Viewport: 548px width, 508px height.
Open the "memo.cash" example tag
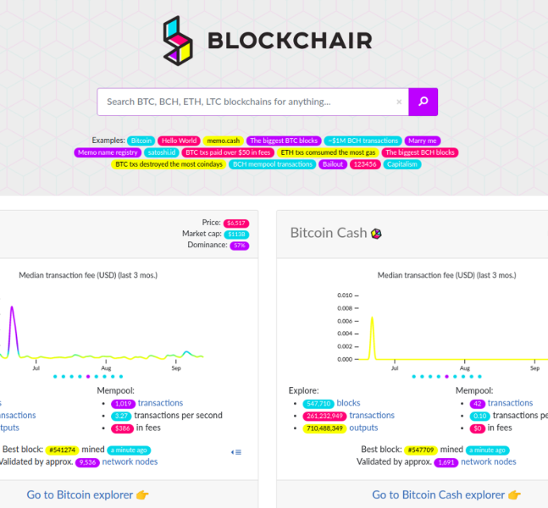click(223, 141)
